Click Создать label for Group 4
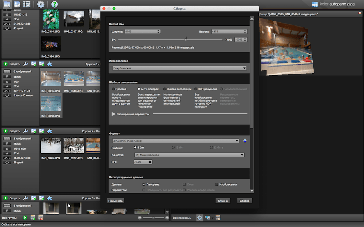This screenshot has width=364, height=227. pos(15,131)
